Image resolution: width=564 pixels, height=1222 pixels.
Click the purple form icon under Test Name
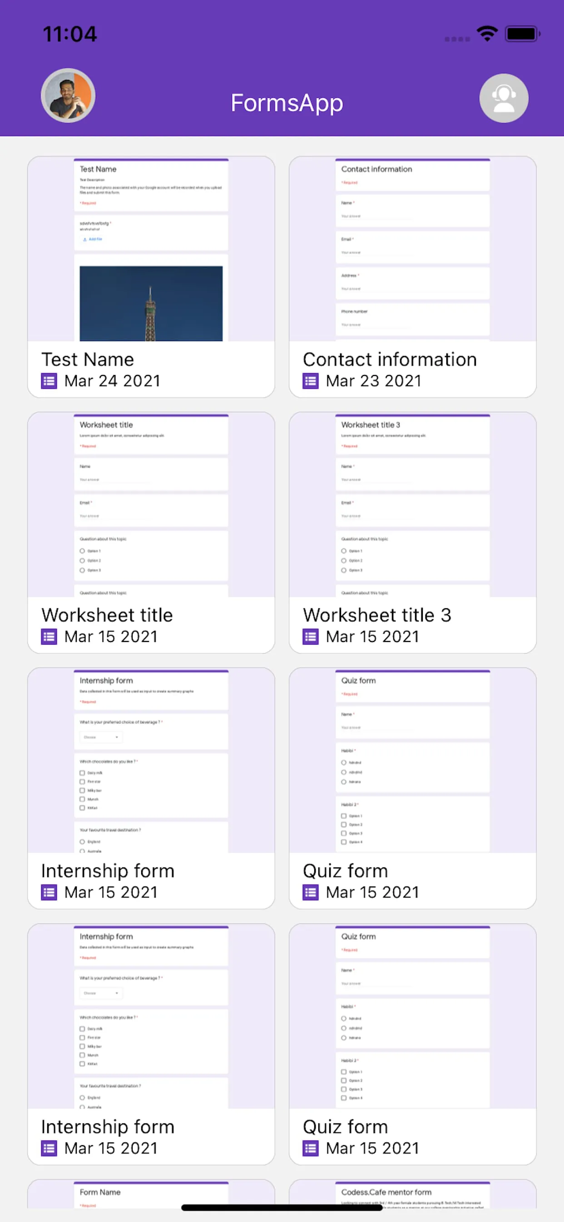tap(49, 381)
